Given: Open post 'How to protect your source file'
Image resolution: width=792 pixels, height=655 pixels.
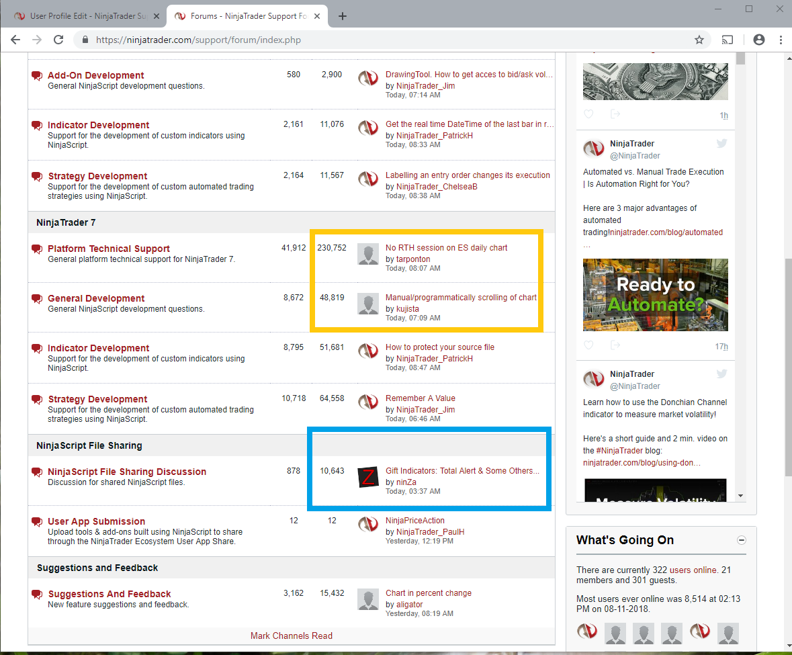Looking at the screenshot, I should coord(440,347).
